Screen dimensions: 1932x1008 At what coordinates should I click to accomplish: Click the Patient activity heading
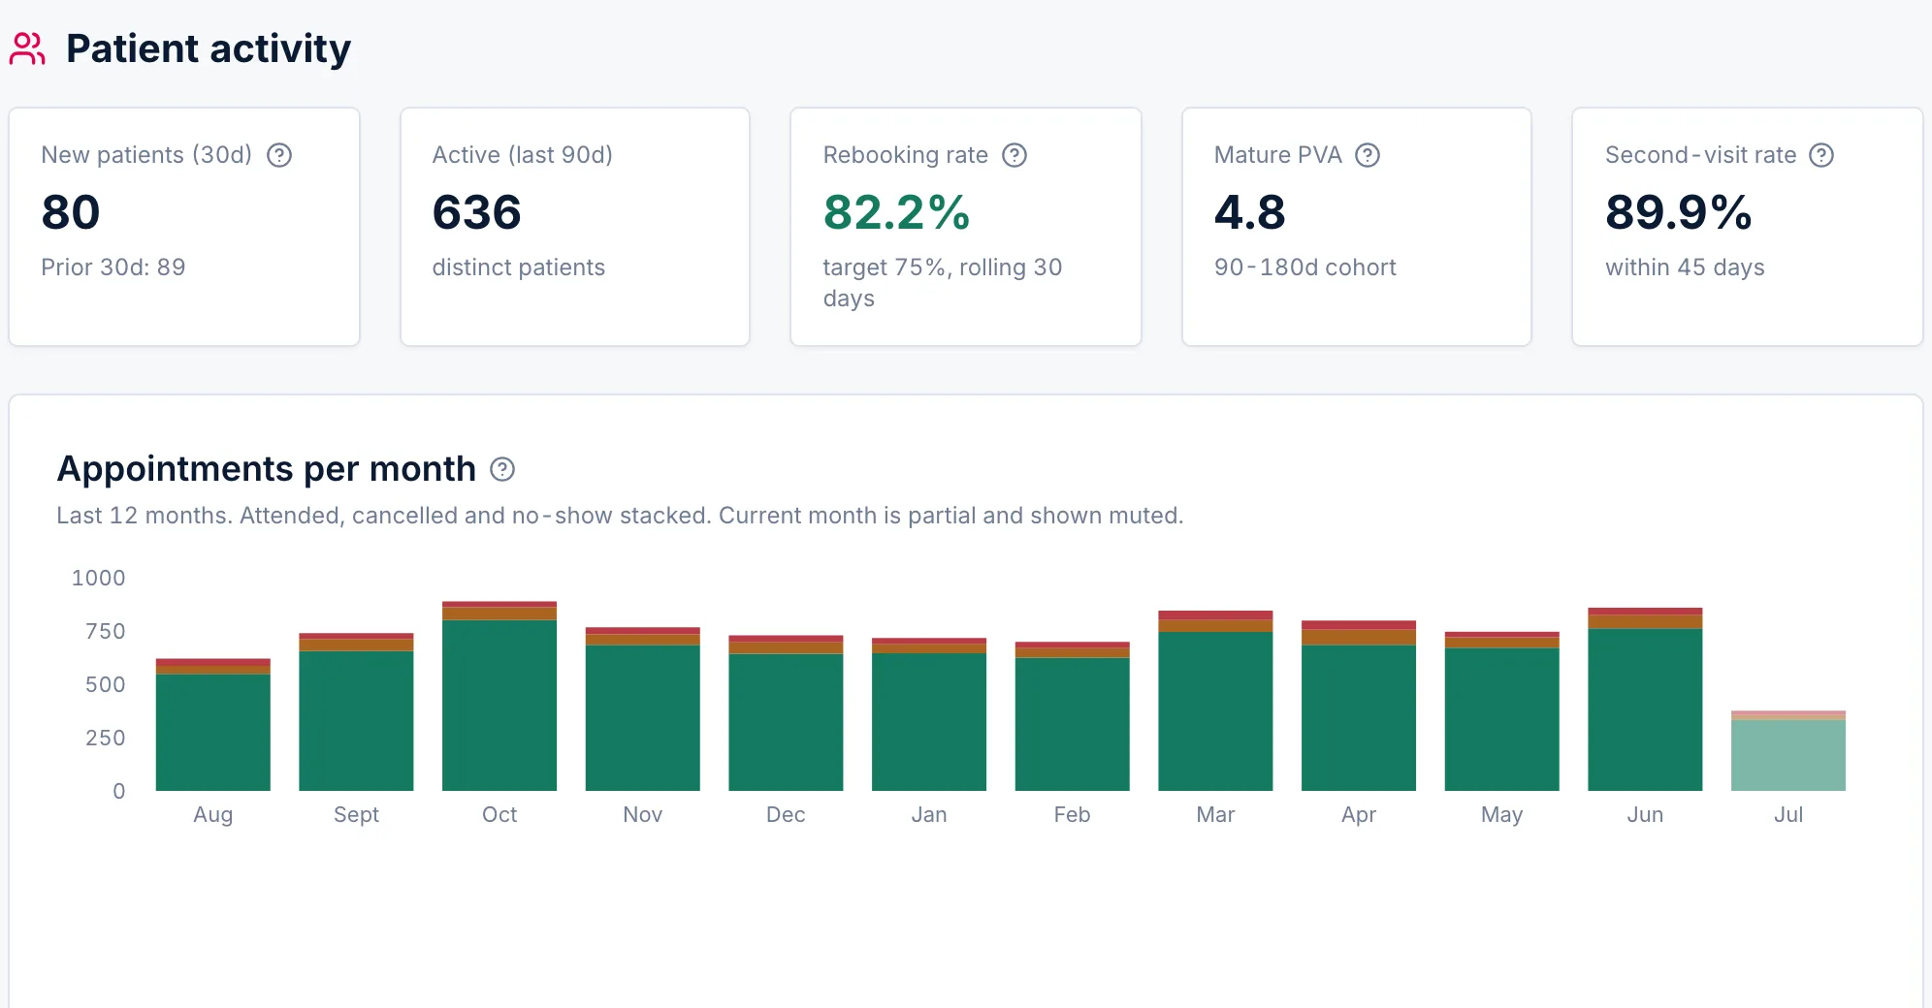coord(209,48)
